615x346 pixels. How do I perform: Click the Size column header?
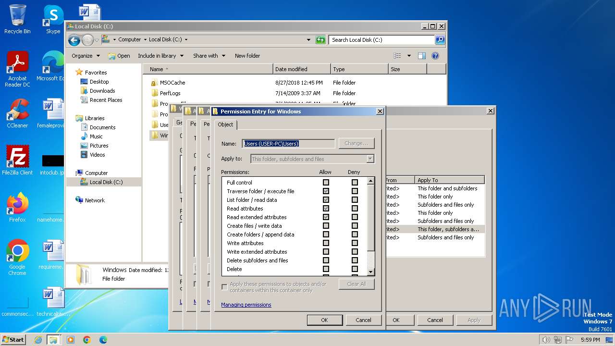coord(407,69)
